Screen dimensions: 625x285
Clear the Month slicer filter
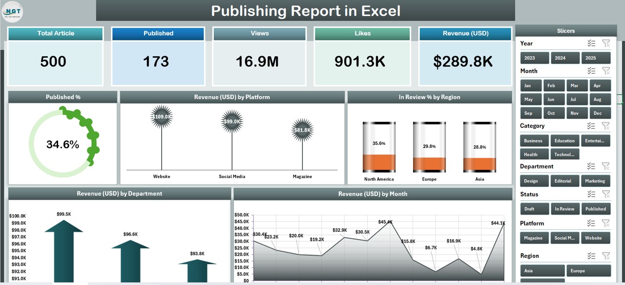tap(606, 71)
